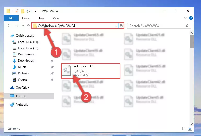Switch to the View ribbon tab

(x=56, y=18)
